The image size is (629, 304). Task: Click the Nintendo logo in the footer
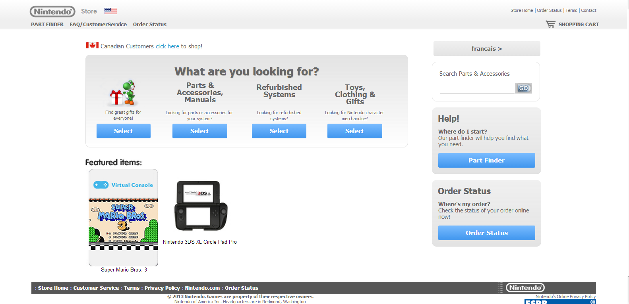point(525,288)
